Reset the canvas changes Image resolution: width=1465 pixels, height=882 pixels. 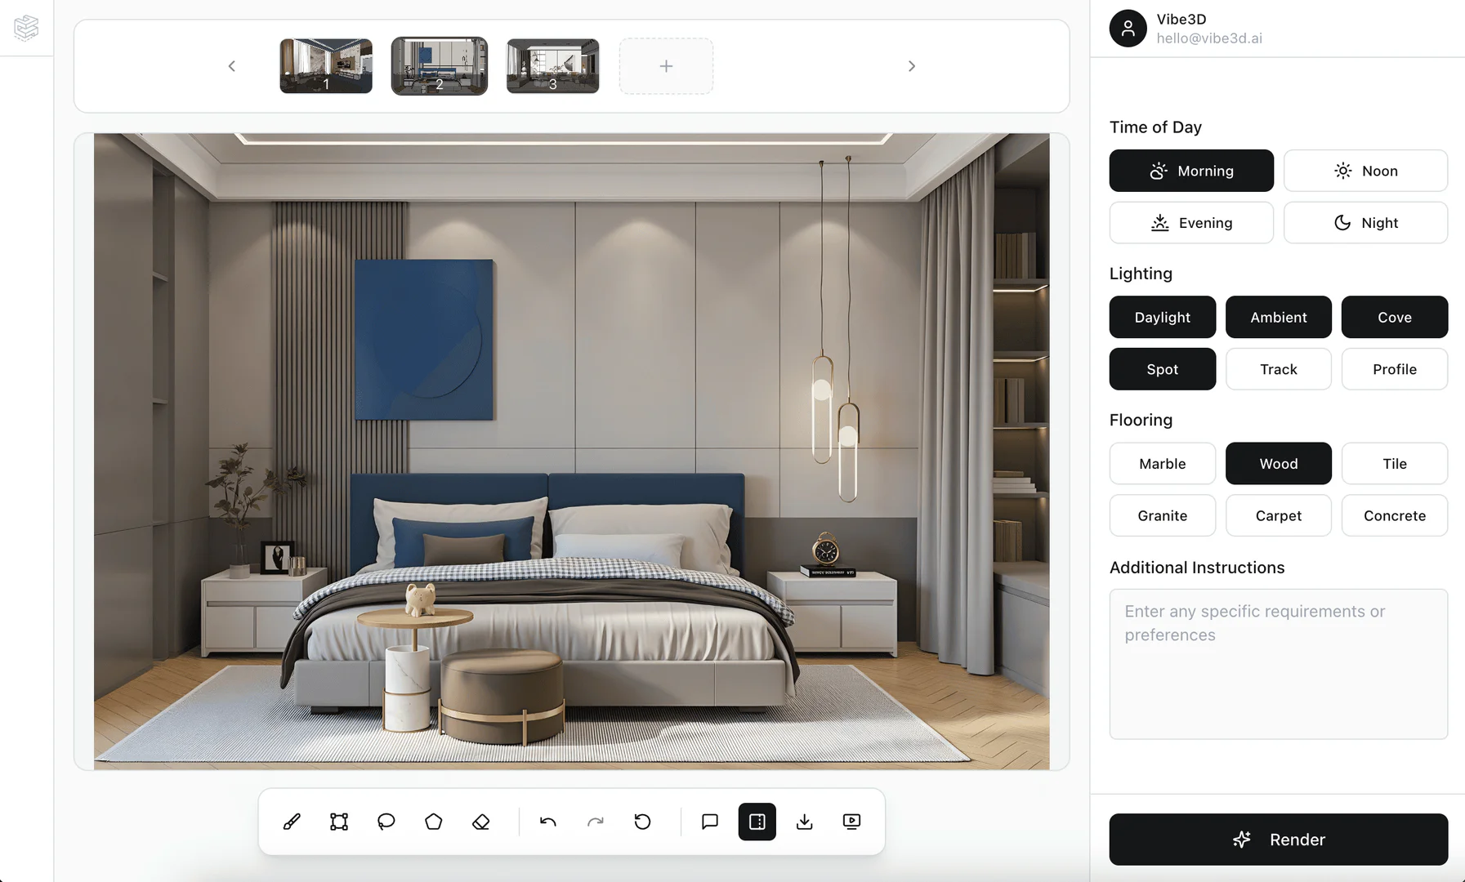tap(643, 822)
